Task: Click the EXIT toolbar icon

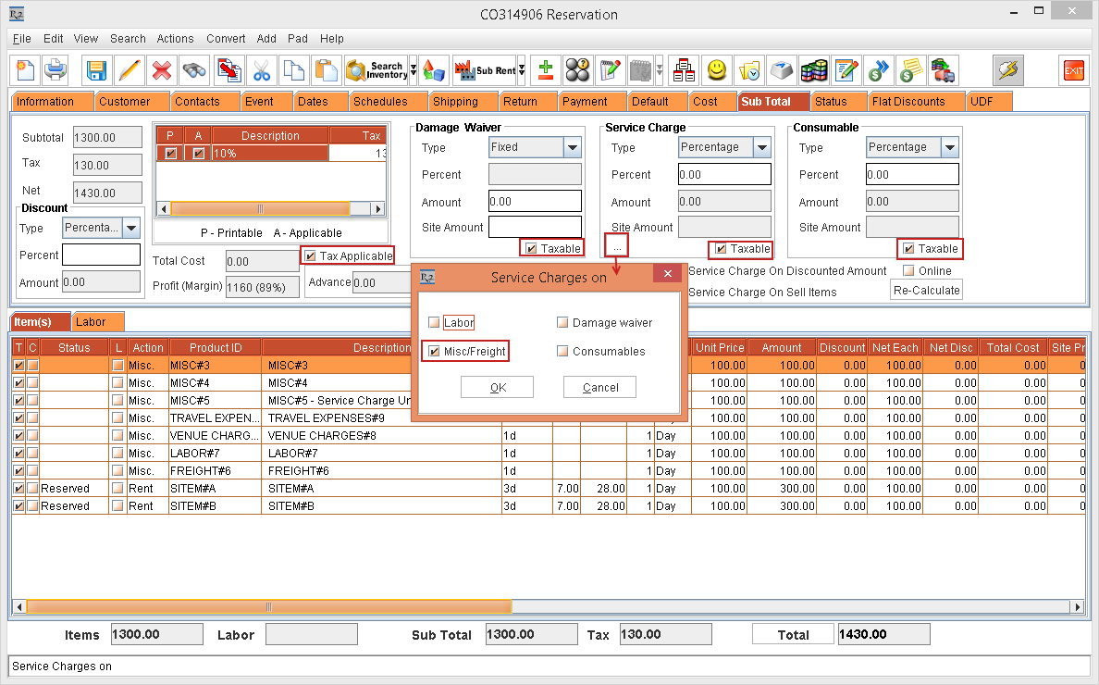Action: click(x=1072, y=69)
